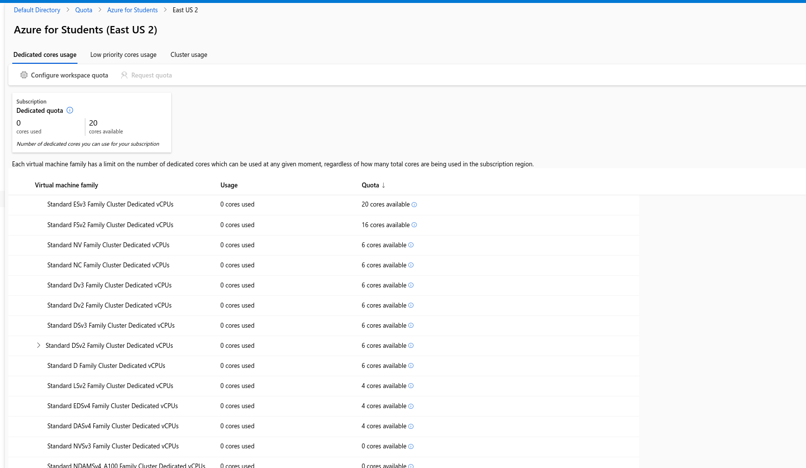Click info icon in Standard DSv3 Family row
Image resolution: width=806 pixels, height=468 pixels.
tap(411, 325)
